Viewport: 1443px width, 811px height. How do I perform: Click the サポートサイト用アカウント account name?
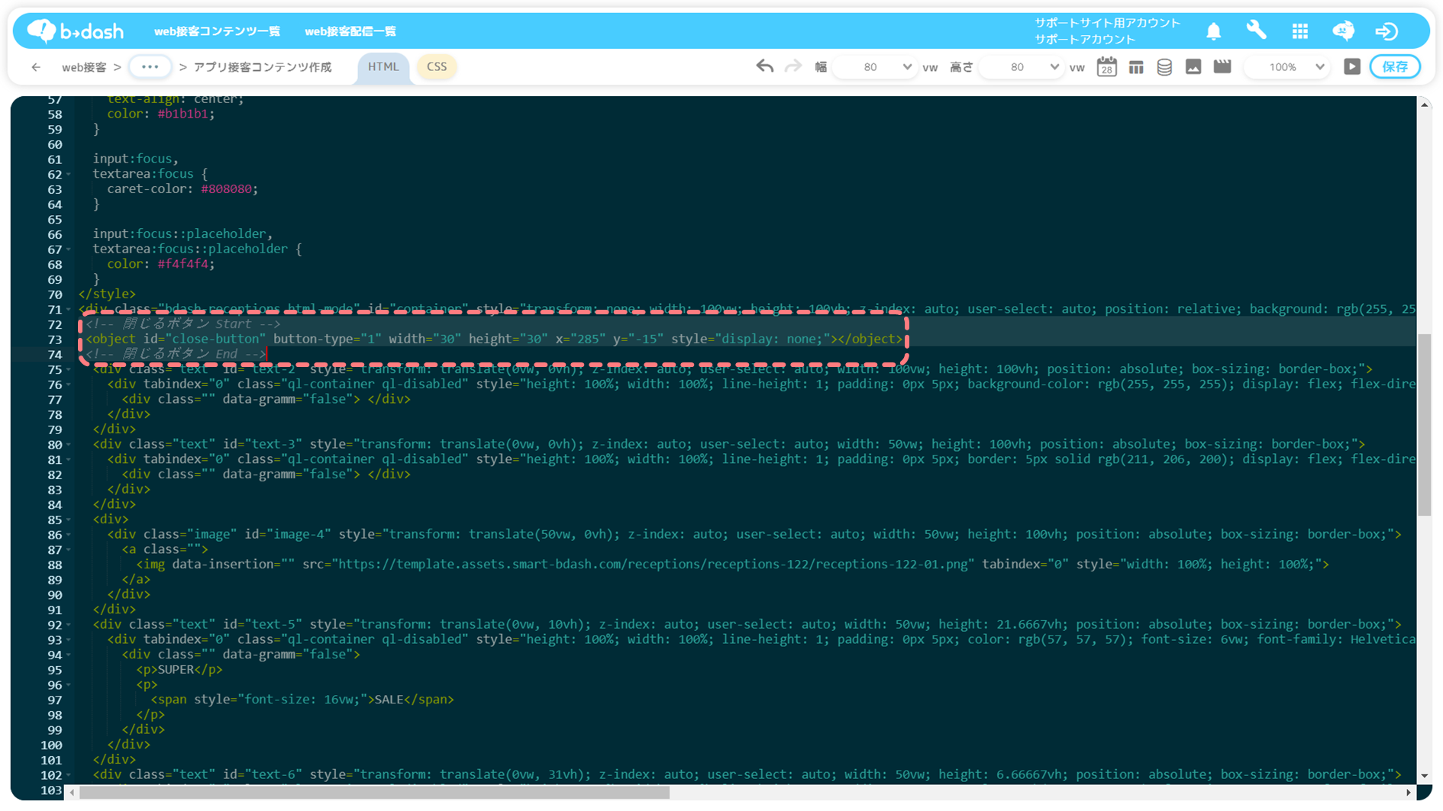(1107, 23)
